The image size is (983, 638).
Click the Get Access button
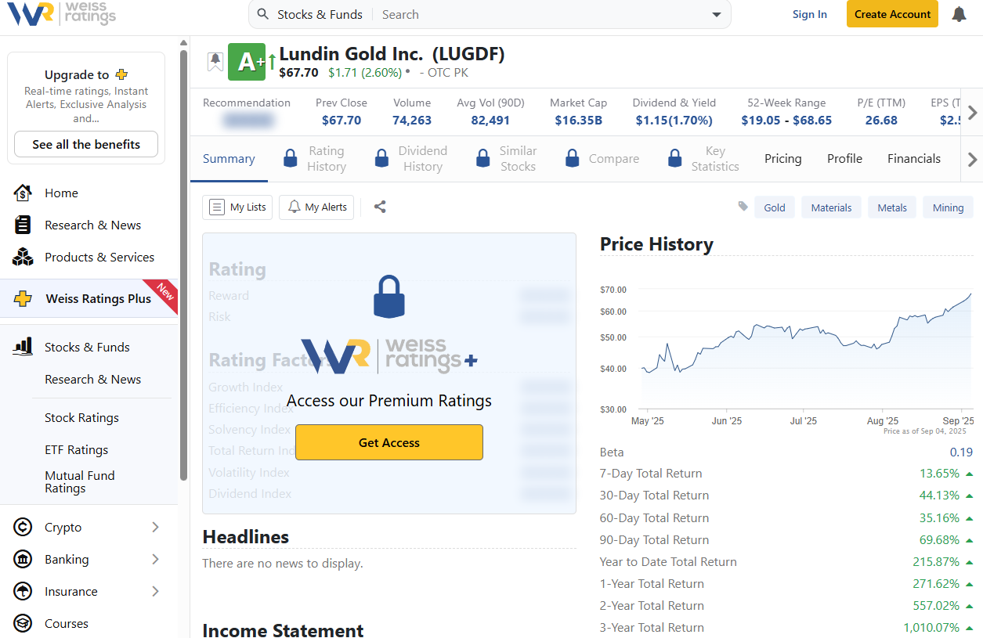coord(389,442)
